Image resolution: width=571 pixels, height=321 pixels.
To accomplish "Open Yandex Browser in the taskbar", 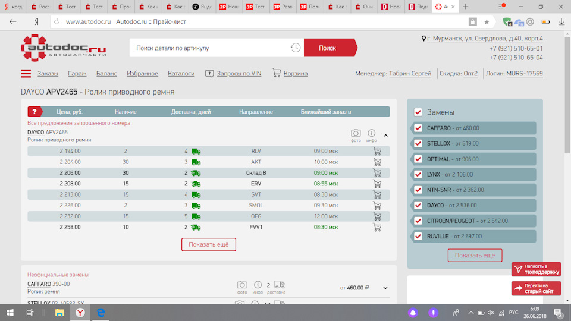I will tap(80, 313).
